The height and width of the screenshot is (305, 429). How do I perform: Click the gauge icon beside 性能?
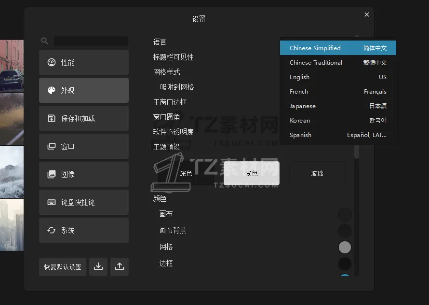[52, 62]
